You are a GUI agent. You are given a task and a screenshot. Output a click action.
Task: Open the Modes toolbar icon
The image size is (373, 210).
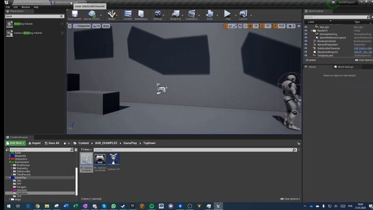(x=111, y=15)
